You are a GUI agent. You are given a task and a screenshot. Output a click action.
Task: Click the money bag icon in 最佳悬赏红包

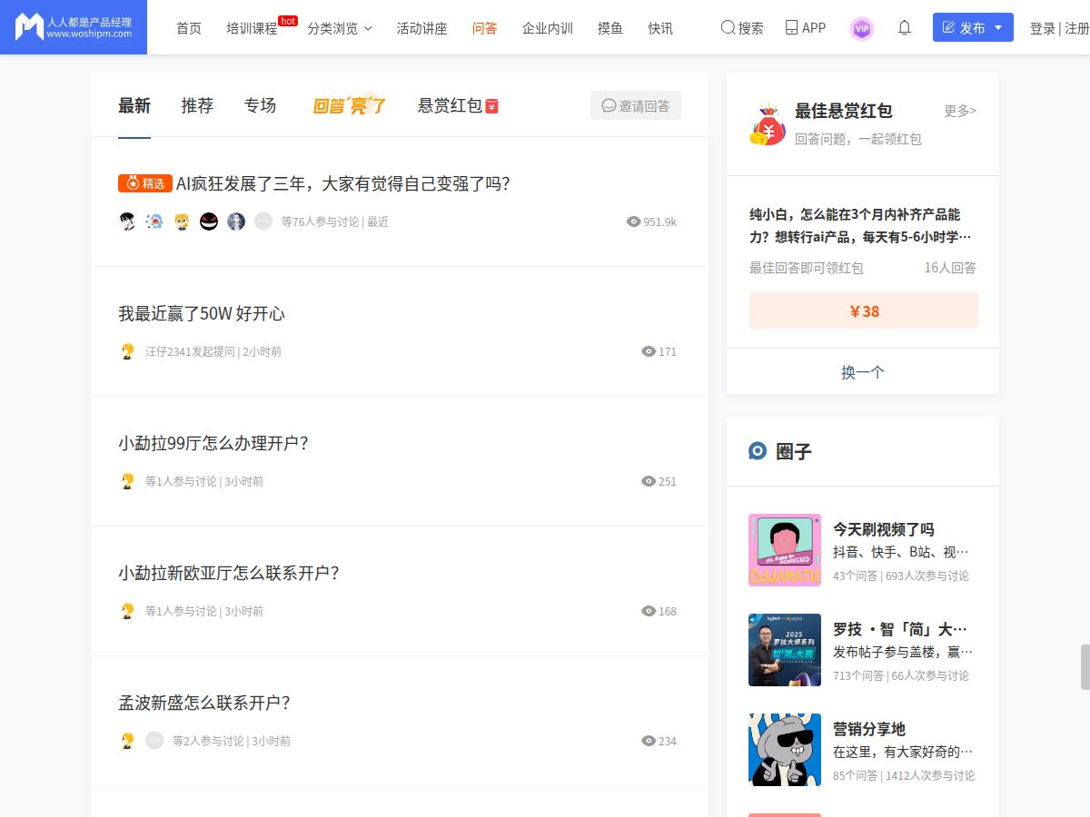pos(768,125)
